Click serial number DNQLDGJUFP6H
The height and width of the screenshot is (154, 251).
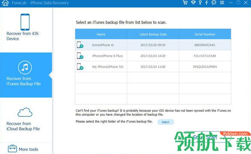pos(205,67)
